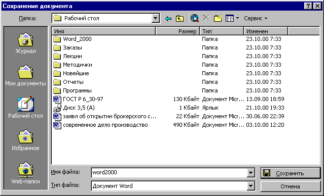The width and height of the screenshot is (324, 196).
Task: Select the Word_2000 folder icon
Action: pos(57,39)
